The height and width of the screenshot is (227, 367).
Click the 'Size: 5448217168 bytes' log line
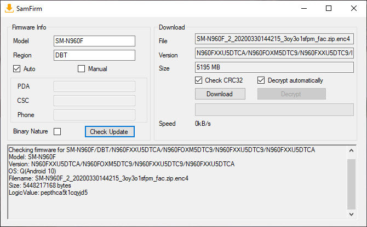(x=40, y=185)
